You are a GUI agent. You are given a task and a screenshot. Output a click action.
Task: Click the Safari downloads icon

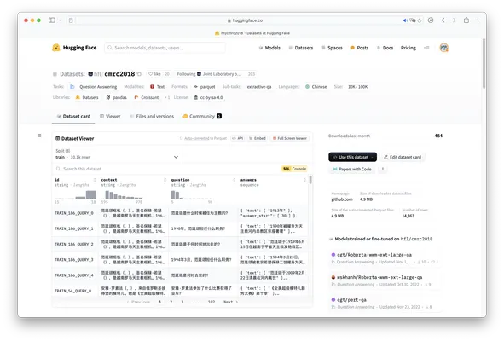click(431, 20)
